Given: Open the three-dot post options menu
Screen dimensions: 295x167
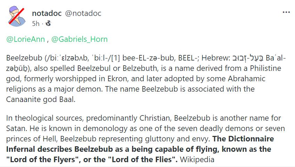Looking at the screenshot, I should 286,12.
